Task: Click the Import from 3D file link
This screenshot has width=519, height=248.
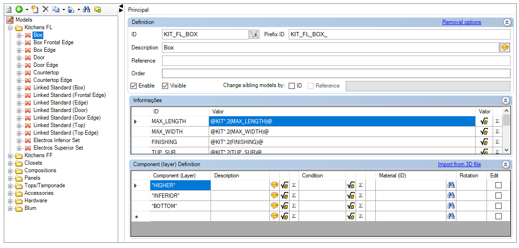Action: [x=459, y=164]
